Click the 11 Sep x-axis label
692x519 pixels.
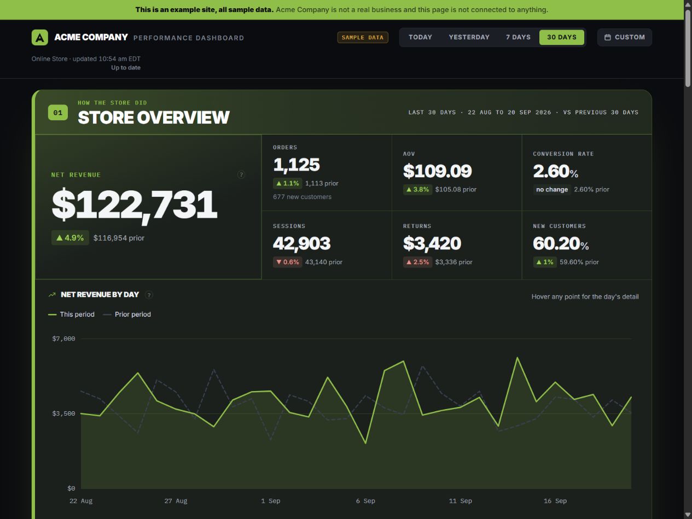tap(460, 501)
